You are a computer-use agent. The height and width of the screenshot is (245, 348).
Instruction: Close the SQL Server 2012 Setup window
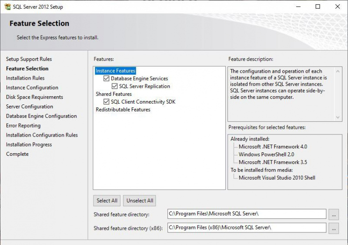[338, 7]
